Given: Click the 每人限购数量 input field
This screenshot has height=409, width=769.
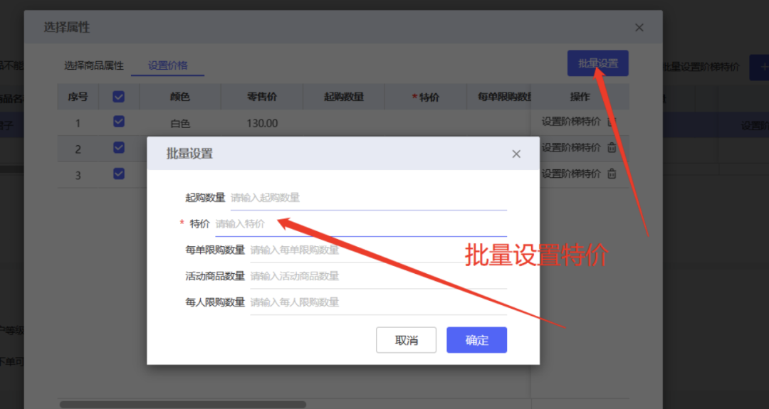Looking at the screenshot, I should (378, 302).
